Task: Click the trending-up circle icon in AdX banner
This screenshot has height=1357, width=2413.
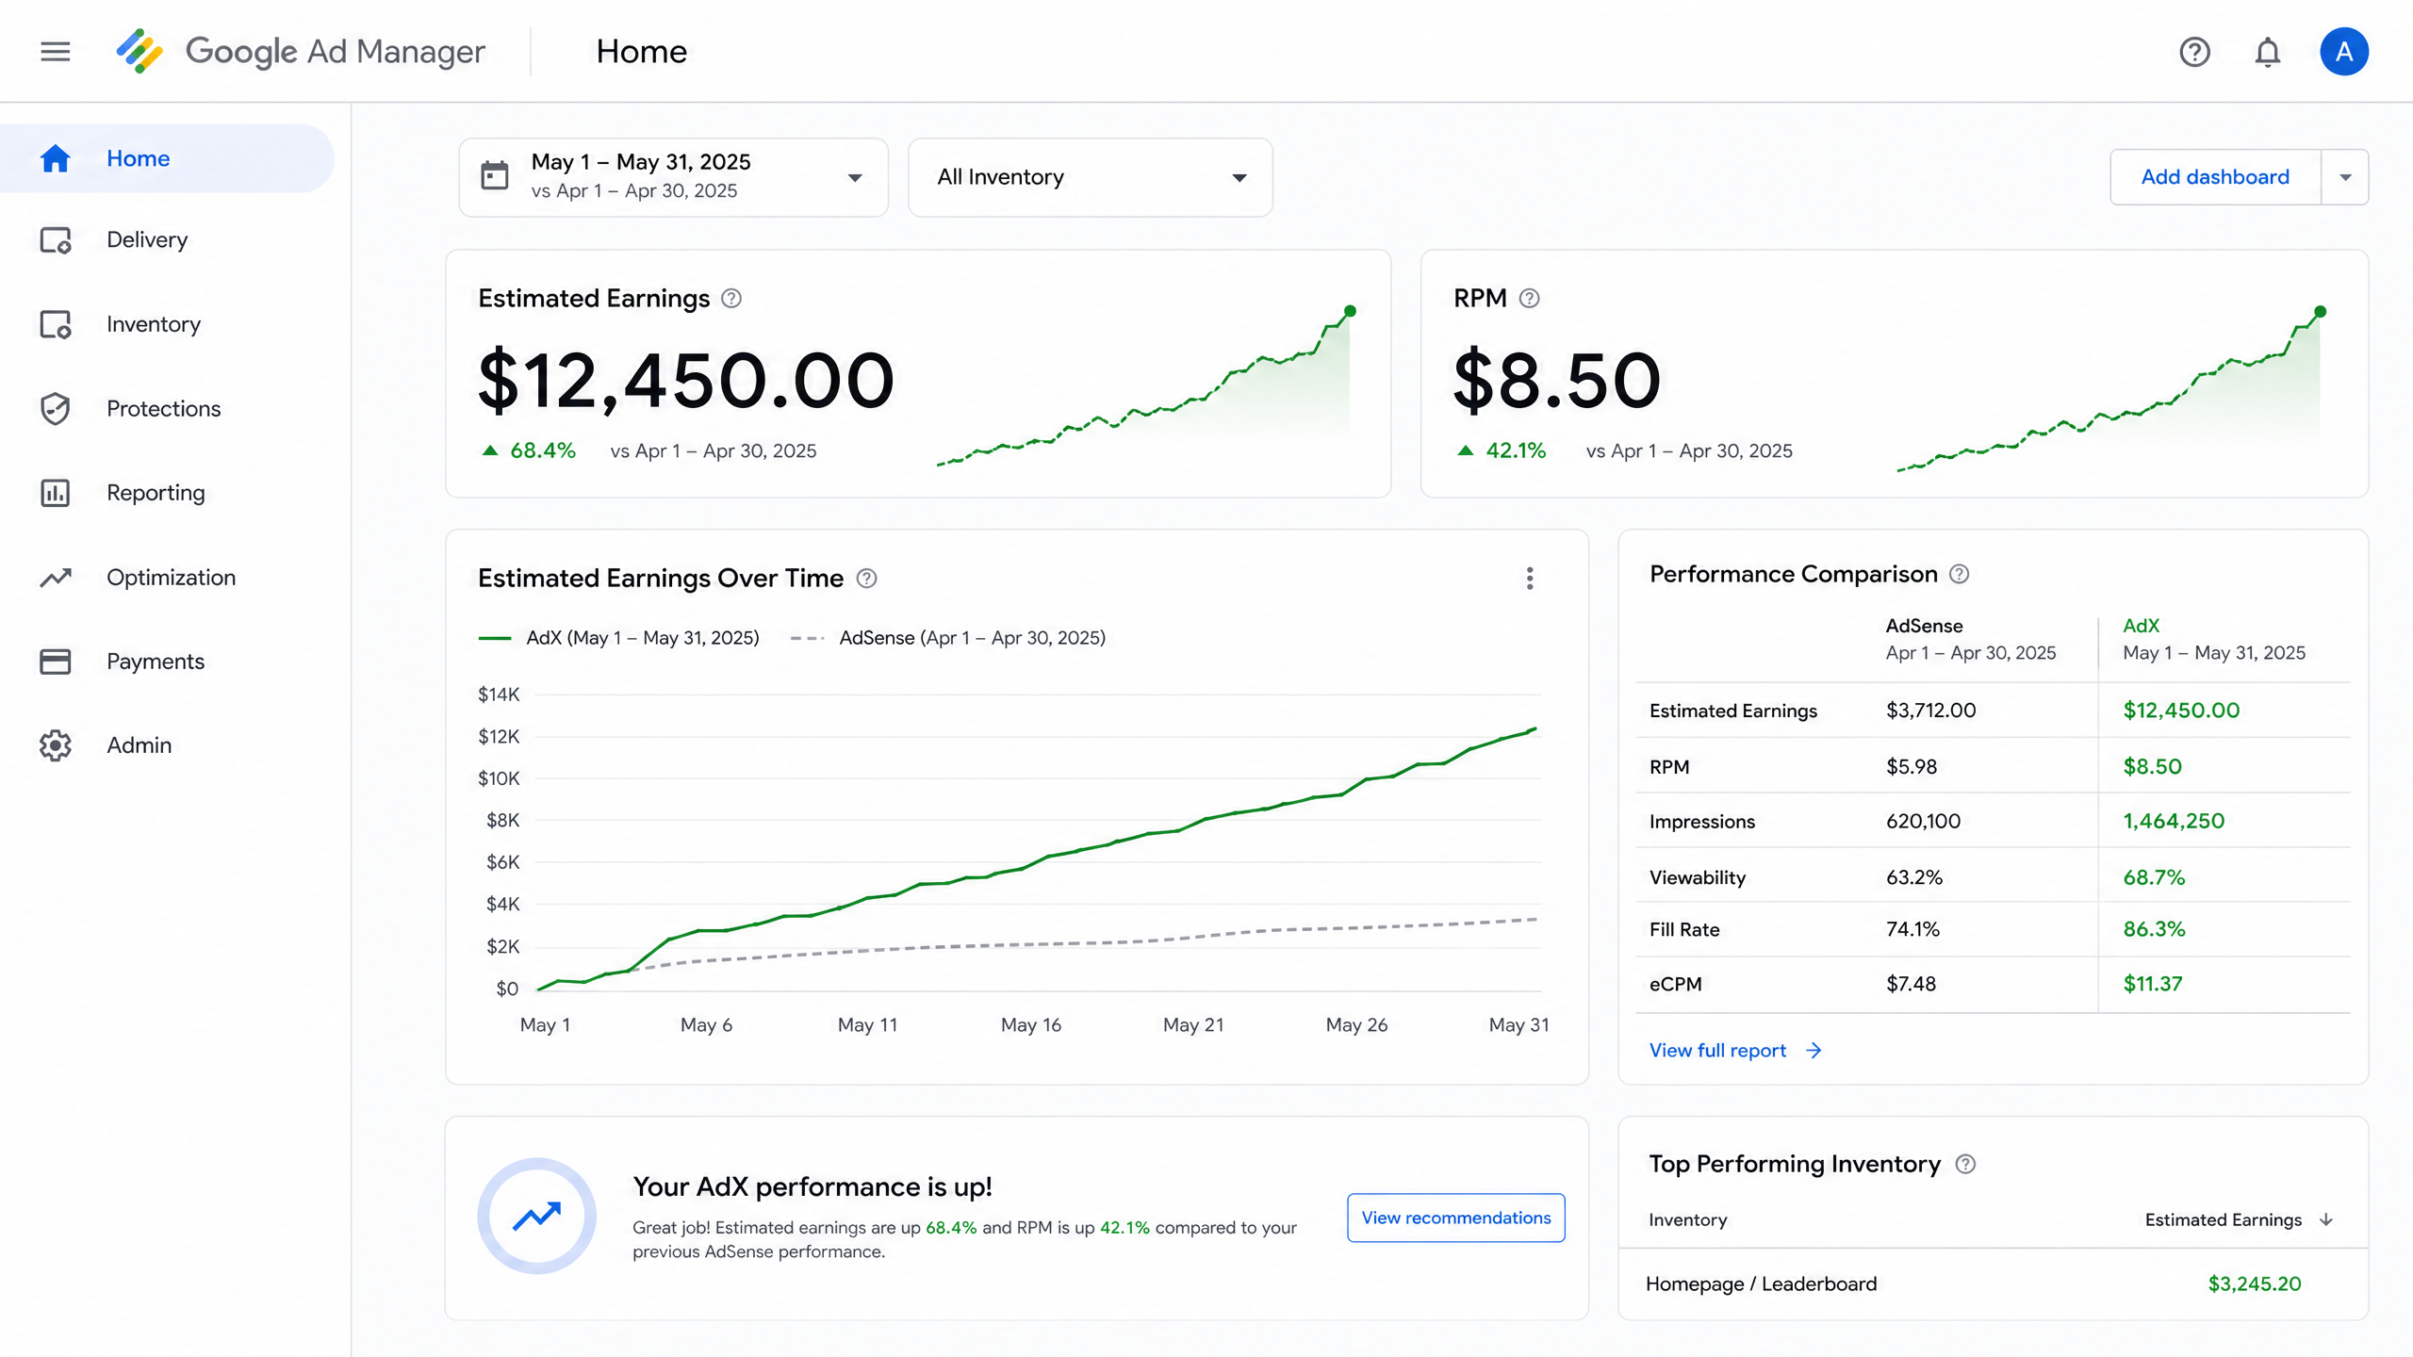Action: click(x=537, y=1217)
